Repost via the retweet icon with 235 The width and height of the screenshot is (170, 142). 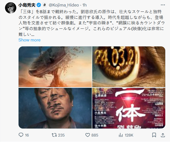coord(54,135)
